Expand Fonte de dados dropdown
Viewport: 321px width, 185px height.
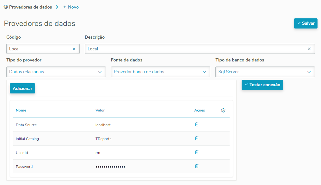[x=160, y=72]
